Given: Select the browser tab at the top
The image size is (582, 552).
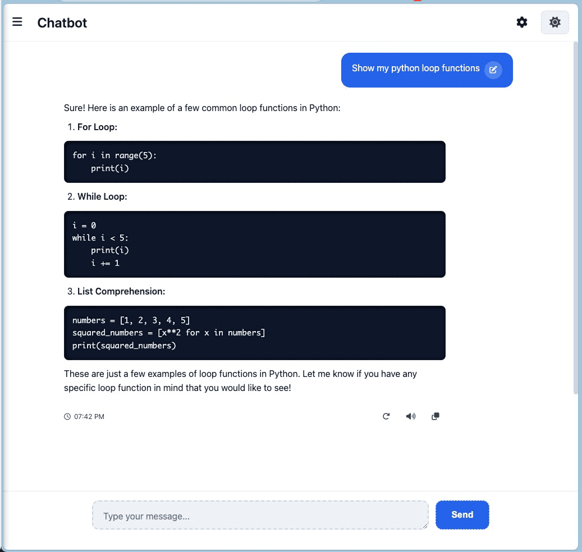Looking at the screenshot, I should [x=191, y=3].
